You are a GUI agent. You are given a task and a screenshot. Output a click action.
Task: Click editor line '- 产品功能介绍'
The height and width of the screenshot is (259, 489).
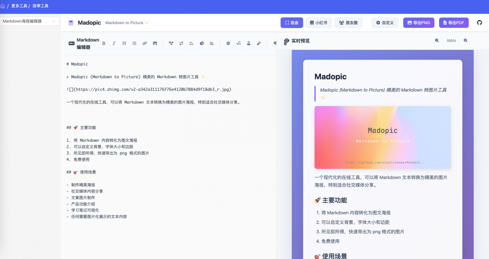click(81, 204)
